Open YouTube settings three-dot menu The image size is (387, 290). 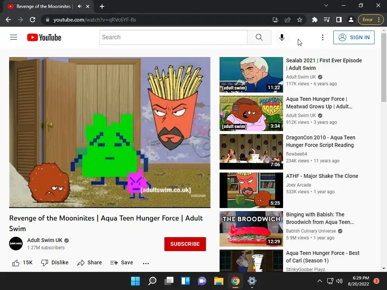click(x=323, y=37)
